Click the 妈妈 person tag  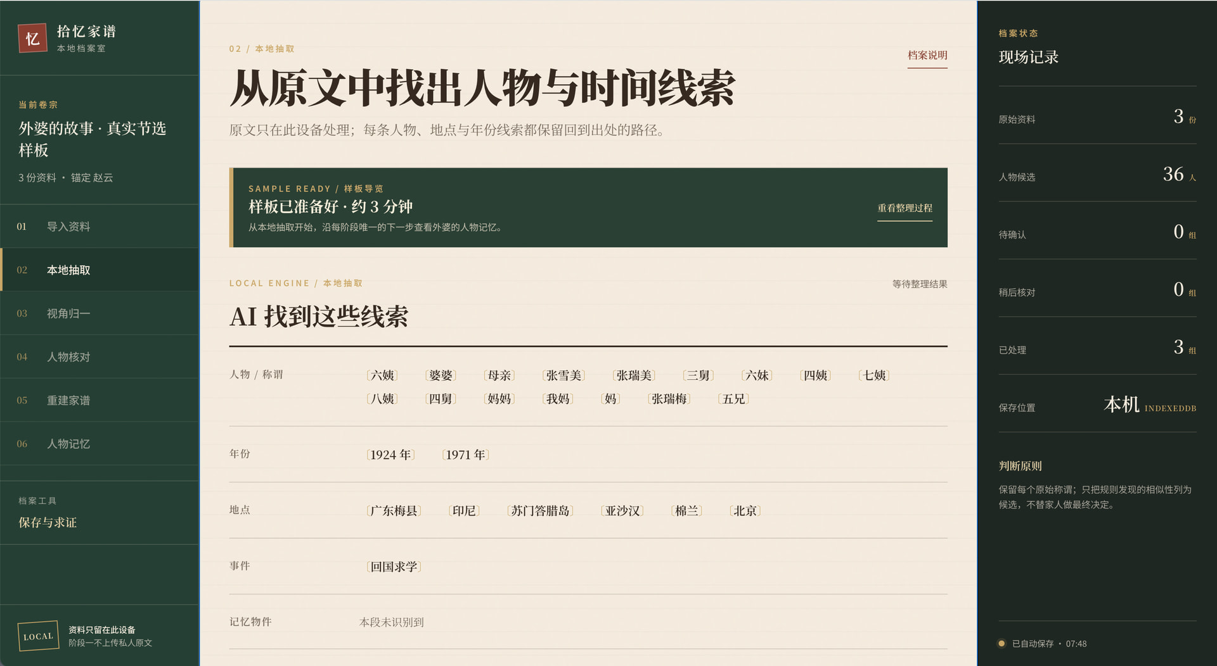click(x=499, y=399)
